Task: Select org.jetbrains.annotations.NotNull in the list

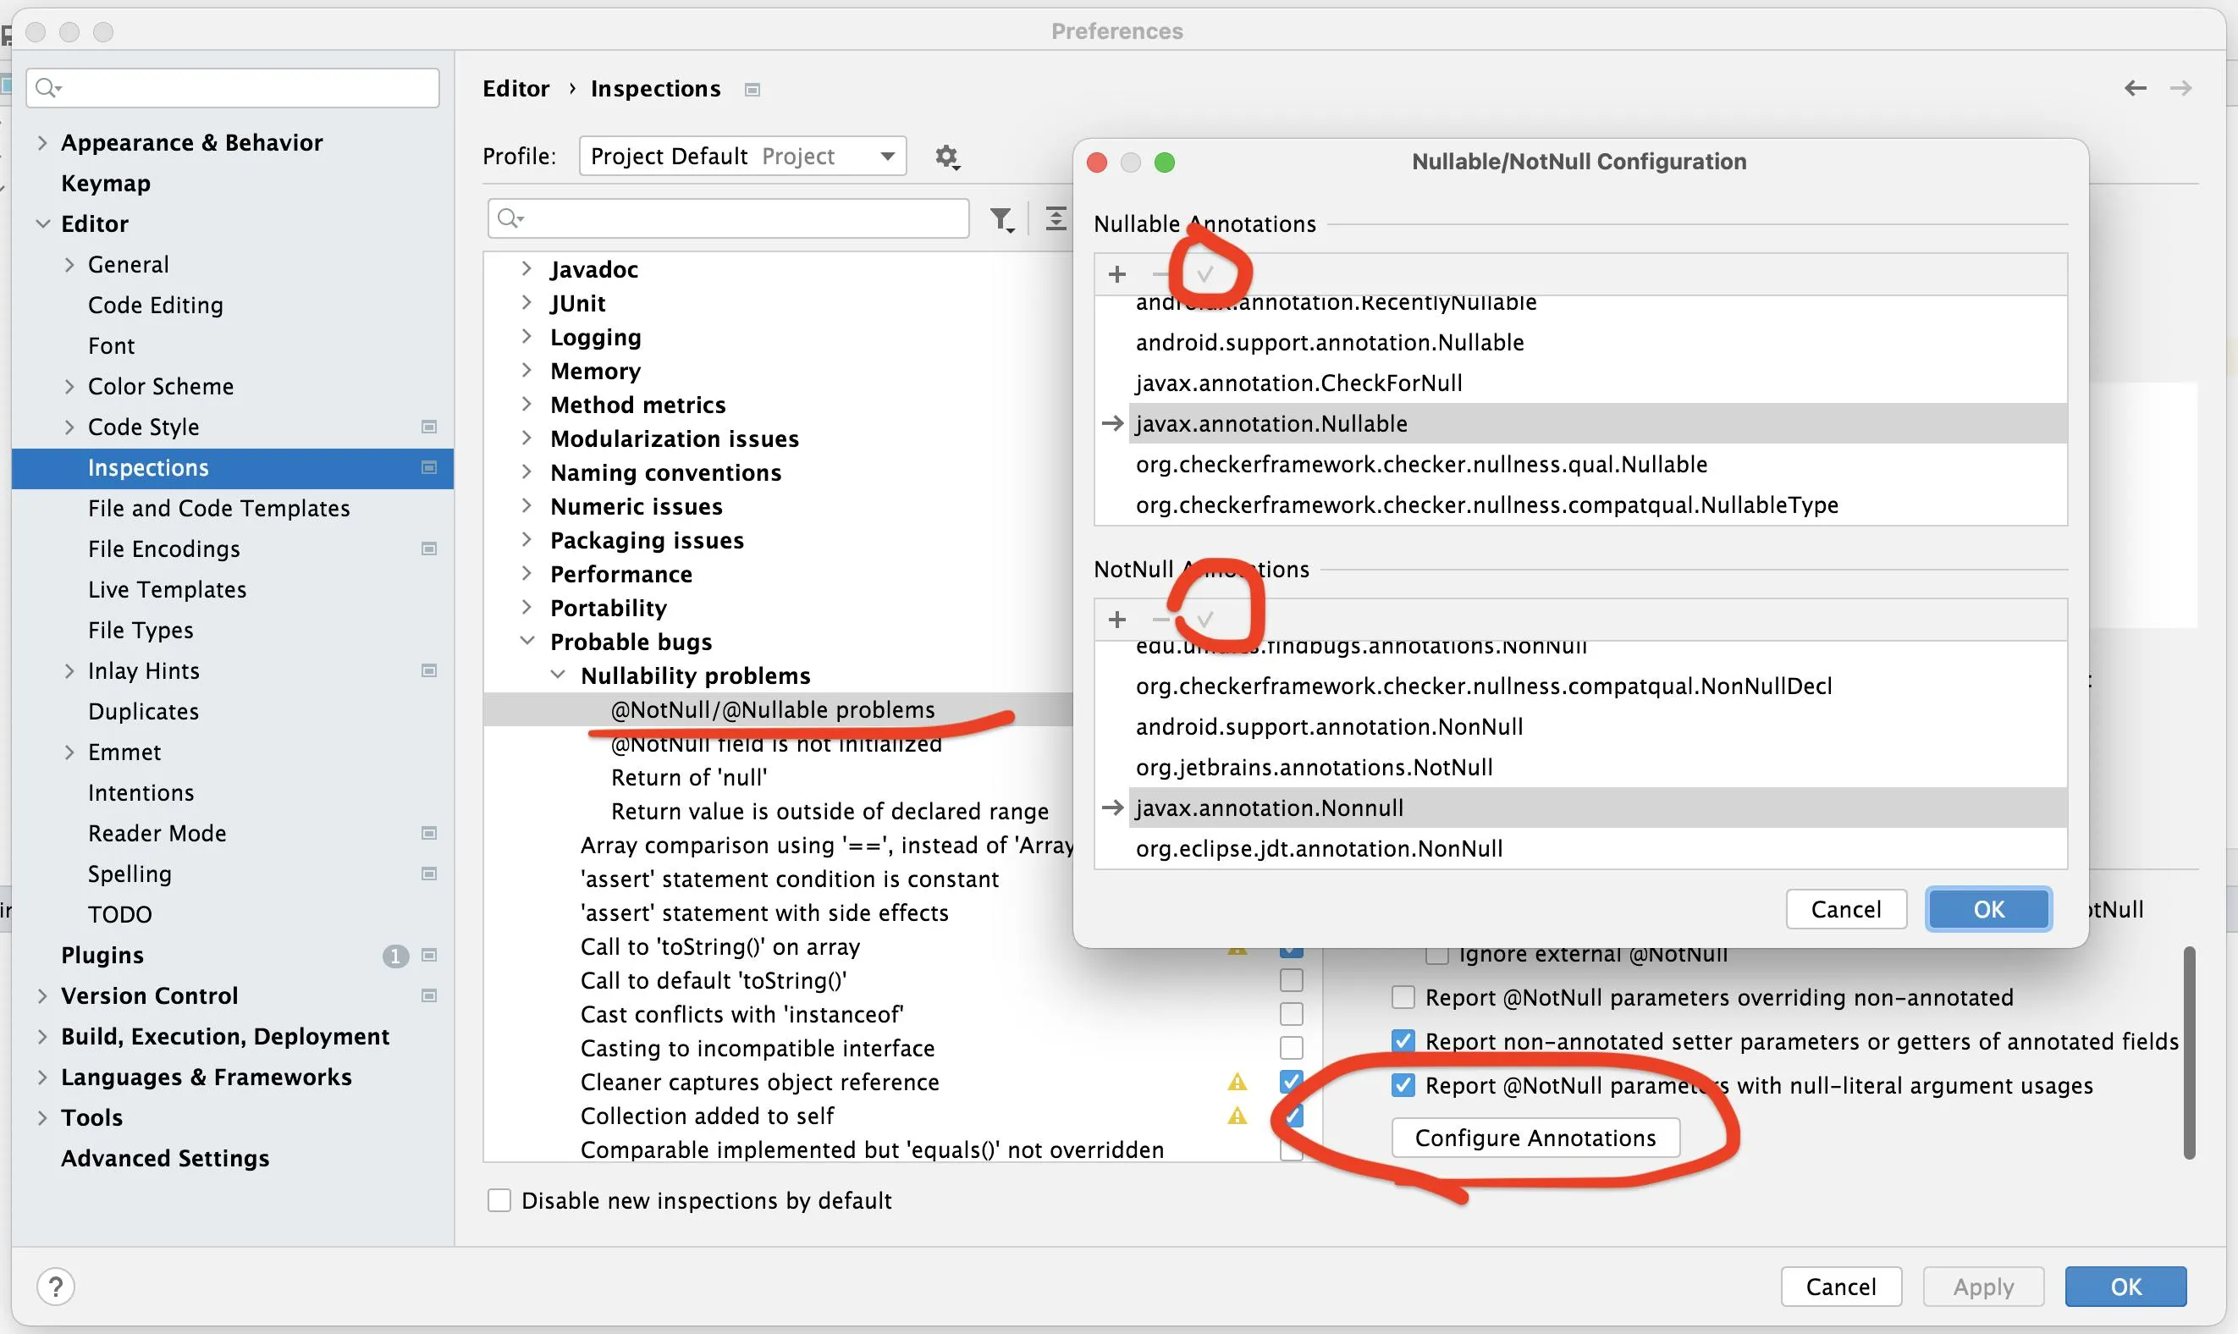Action: [1313, 767]
